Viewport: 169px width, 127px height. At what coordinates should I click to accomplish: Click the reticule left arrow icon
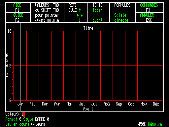[78, 15]
